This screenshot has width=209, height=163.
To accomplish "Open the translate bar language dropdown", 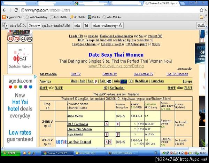I will click(x=34, y=25).
